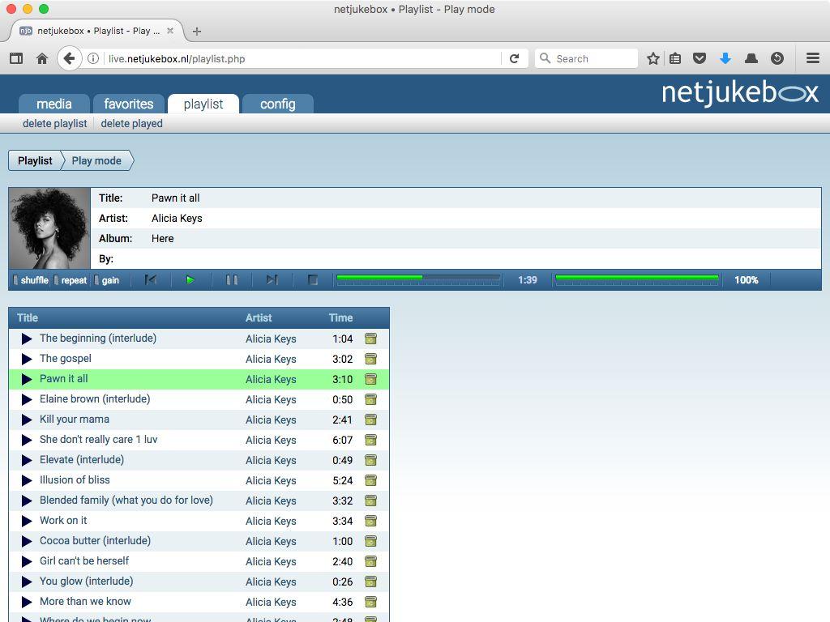Image resolution: width=830 pixels, height=622 pixels.
Task: Click the Playlist breadcrumb
Action: (x=35, y=161)
